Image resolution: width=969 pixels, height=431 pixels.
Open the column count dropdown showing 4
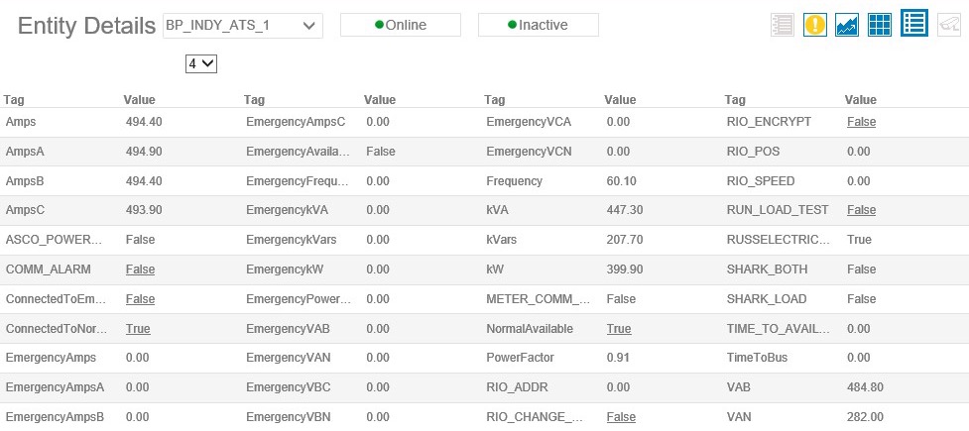pos(201,63)
